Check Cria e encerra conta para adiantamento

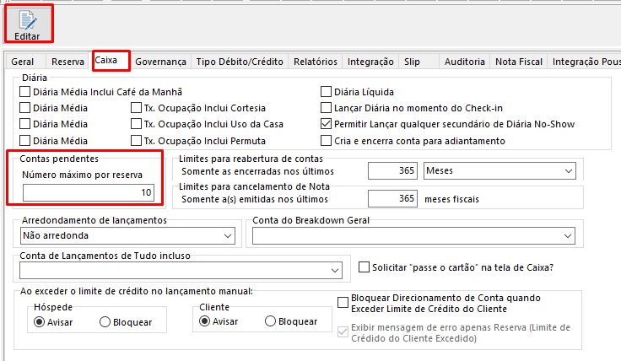coord(326,141)
